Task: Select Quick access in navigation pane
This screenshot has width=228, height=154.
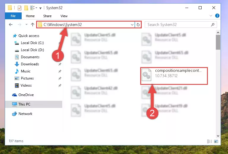Action: tap(29, 36)
